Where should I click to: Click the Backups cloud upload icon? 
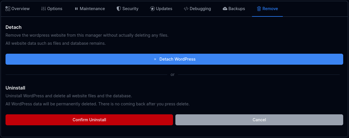tap(225, 9)
